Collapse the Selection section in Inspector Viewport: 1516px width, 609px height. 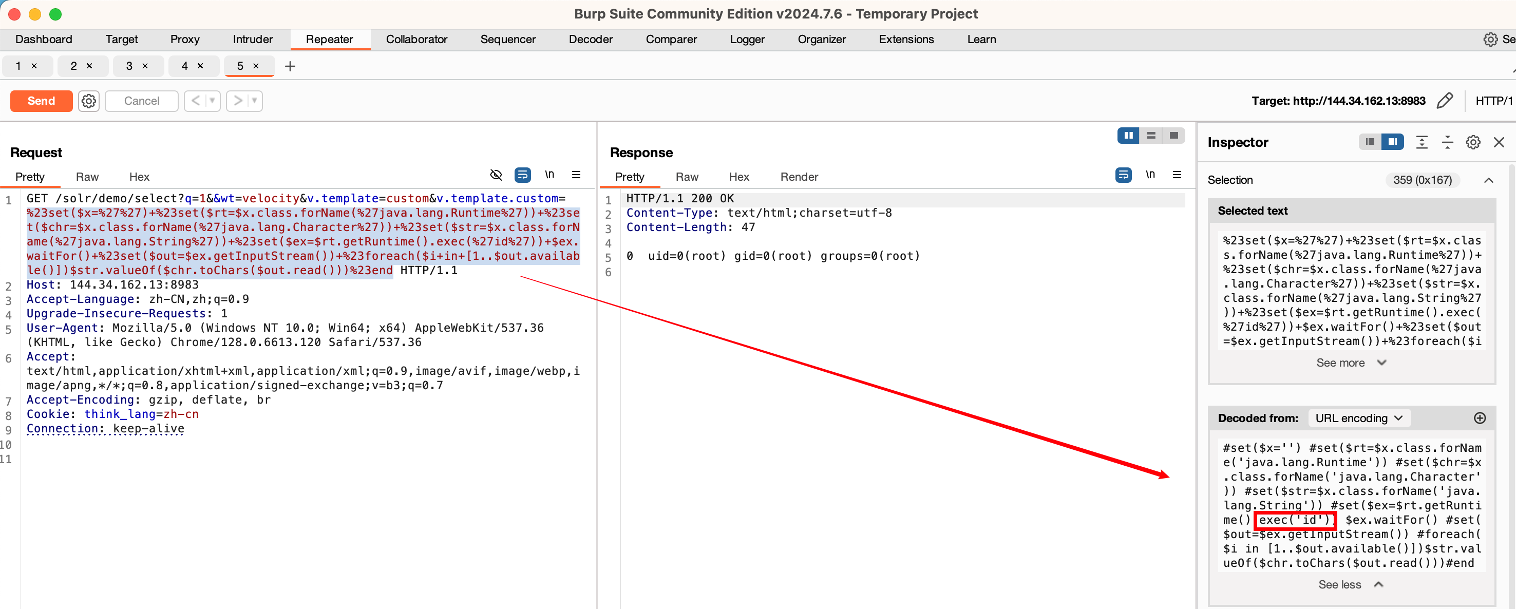pyautogui.click(x=1489, y=180)
